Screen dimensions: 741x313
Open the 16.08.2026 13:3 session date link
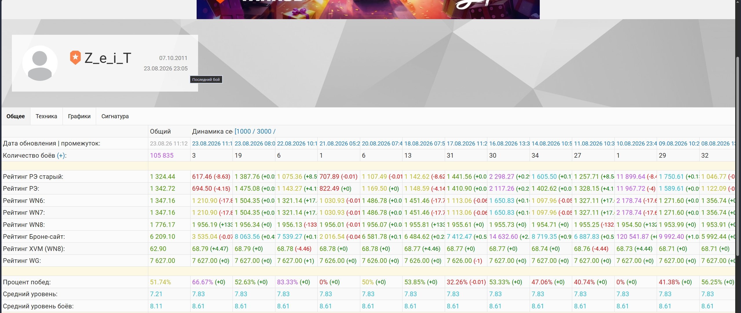click(509, 143)
